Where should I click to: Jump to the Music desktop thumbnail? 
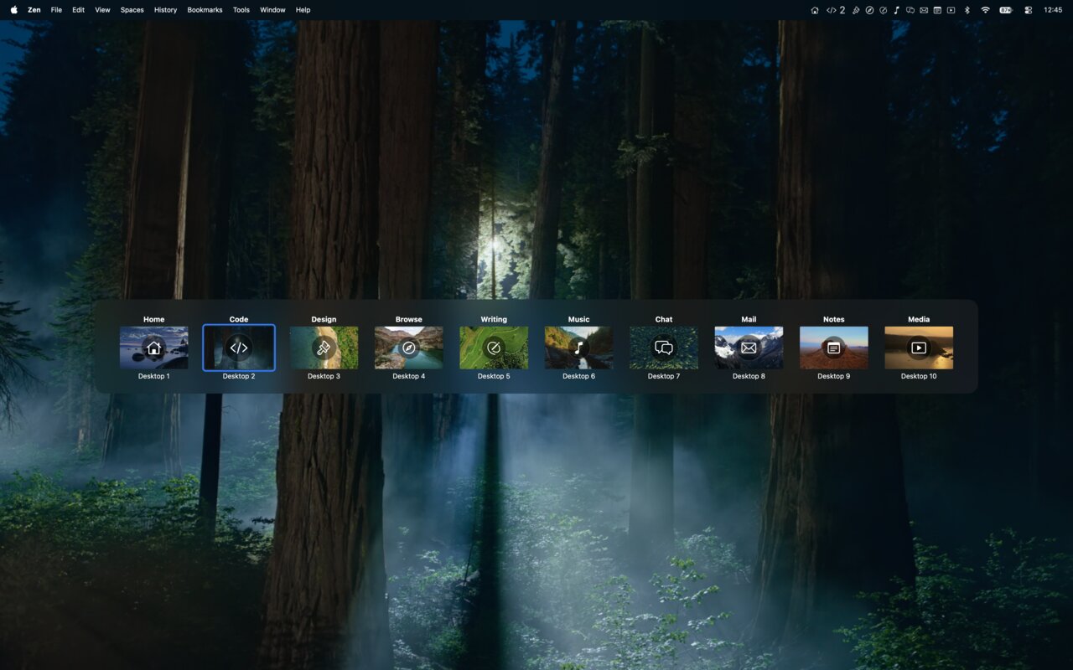click(x=578, y=348)
